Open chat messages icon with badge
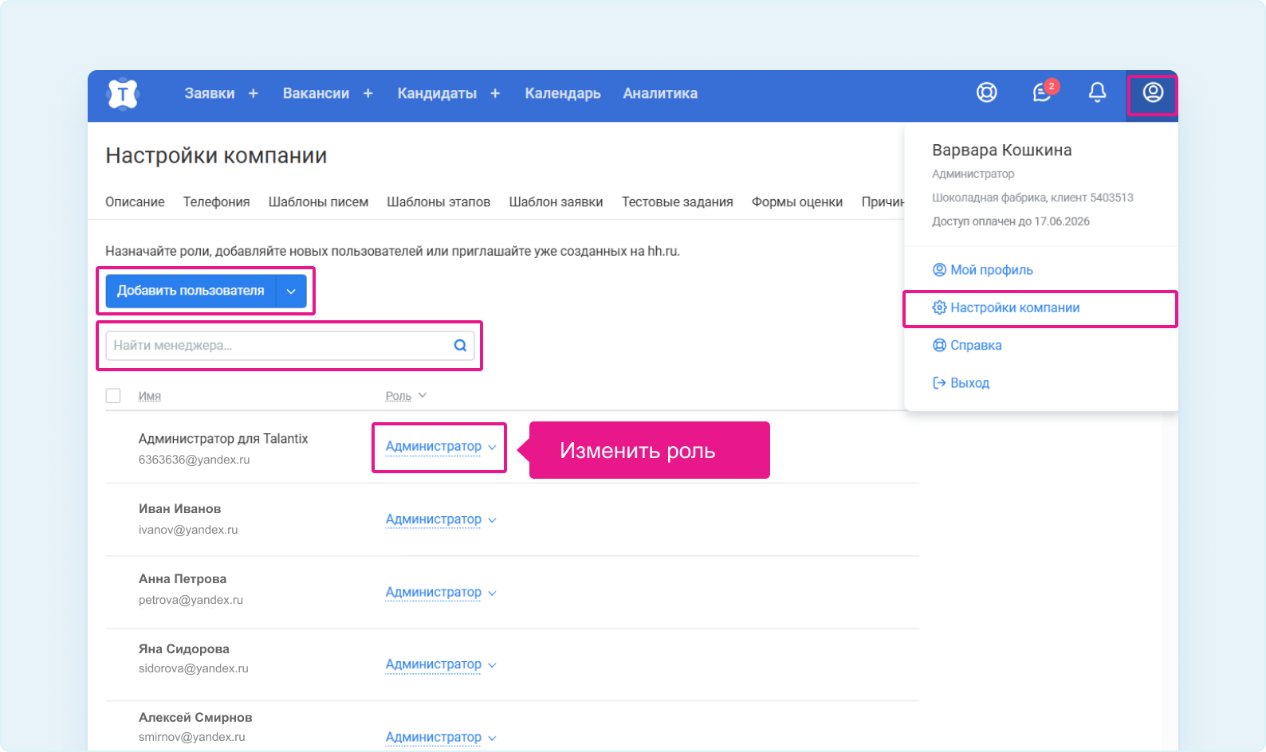This screenshot has width=1266, height=752. coord(1042,93)
